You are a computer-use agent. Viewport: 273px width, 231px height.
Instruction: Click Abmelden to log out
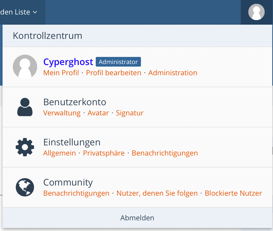(x=137, y=218)
